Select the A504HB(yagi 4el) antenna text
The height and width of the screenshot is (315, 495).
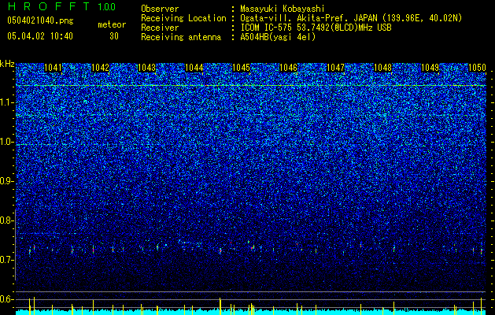[278, 37]
